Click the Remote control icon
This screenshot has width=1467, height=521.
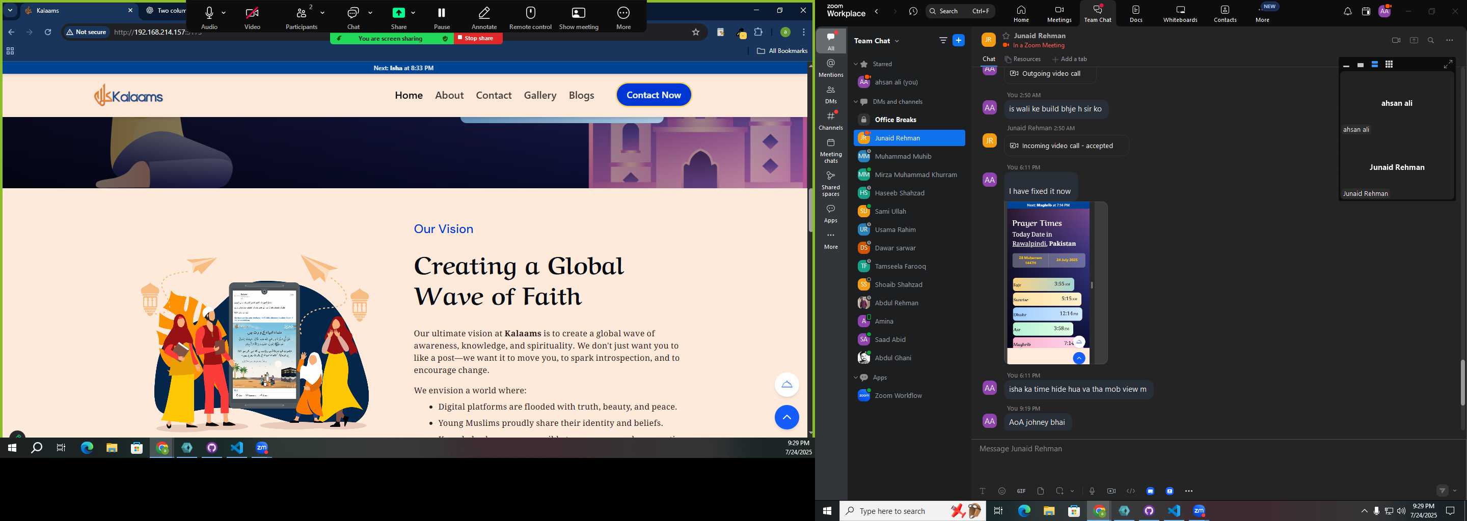[x=530, y=13]
